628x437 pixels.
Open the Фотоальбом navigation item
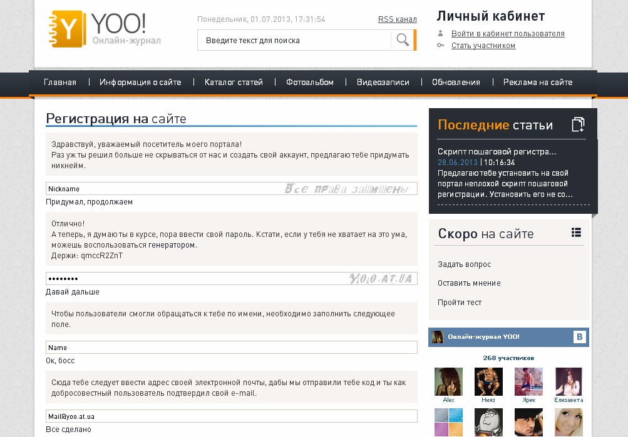(310, 83)
